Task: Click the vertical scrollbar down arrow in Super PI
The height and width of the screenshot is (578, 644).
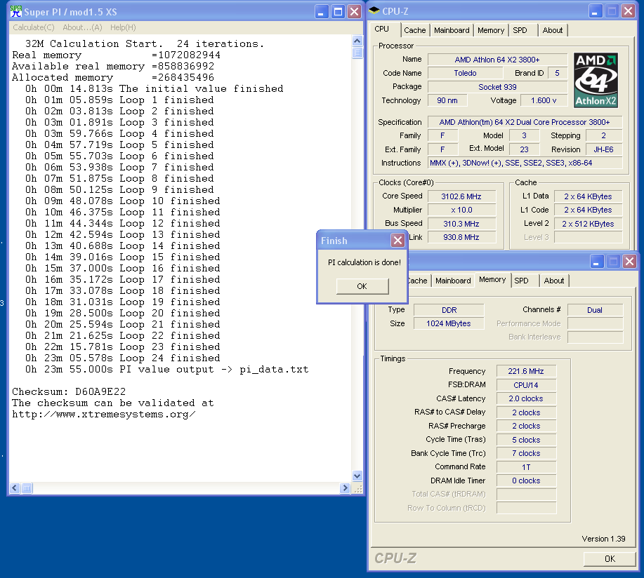Action: point(357,476)
